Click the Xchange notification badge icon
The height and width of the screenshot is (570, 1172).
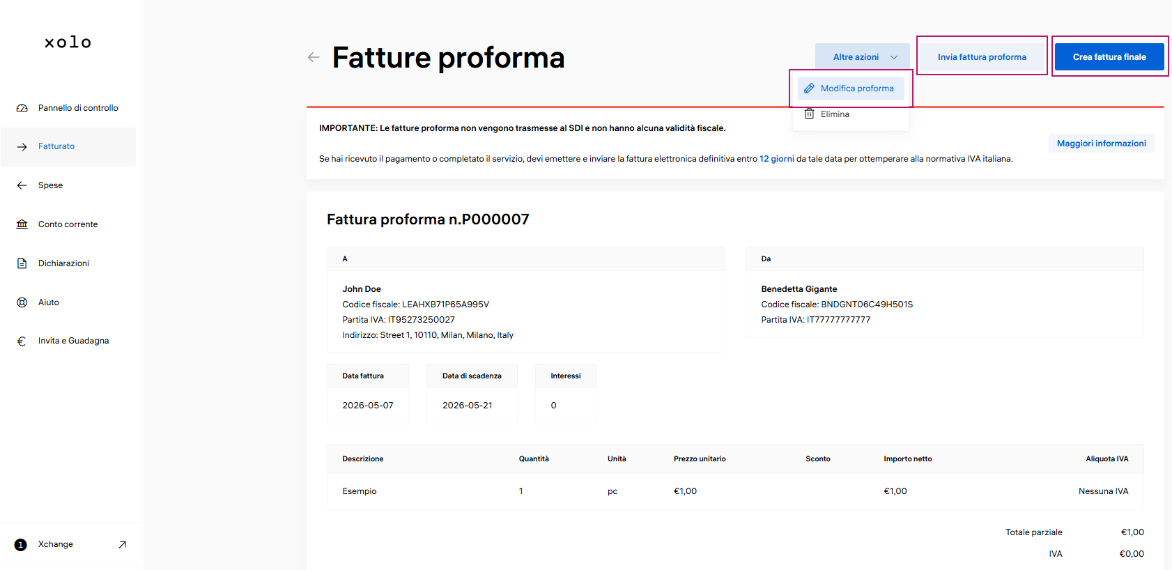(21, 545)
